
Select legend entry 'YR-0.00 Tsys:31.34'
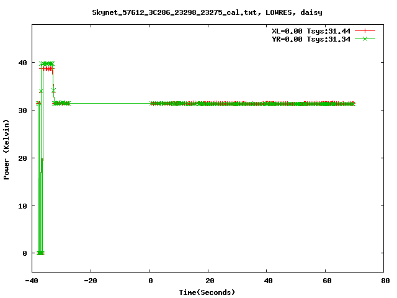point(311,39)
